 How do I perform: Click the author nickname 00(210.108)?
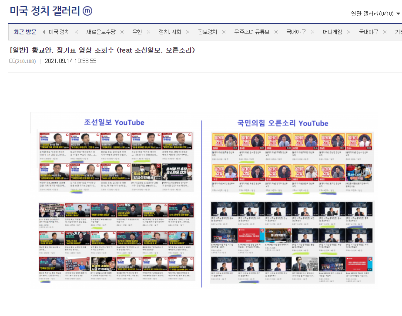(x=23, y=61)
